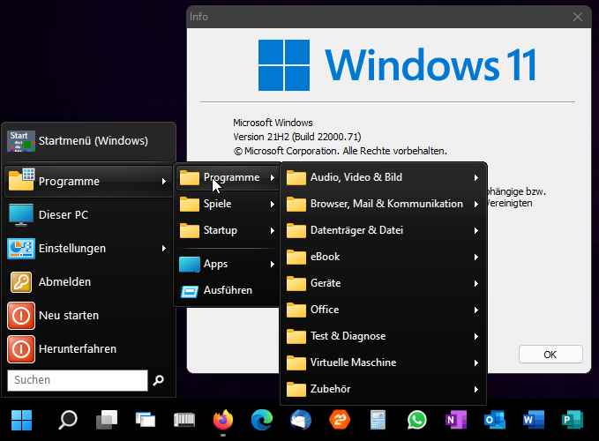The image size is (599, 441).
Task: Select Neu starten to restart
Action: pyautogui.click(x=88, y=316)
